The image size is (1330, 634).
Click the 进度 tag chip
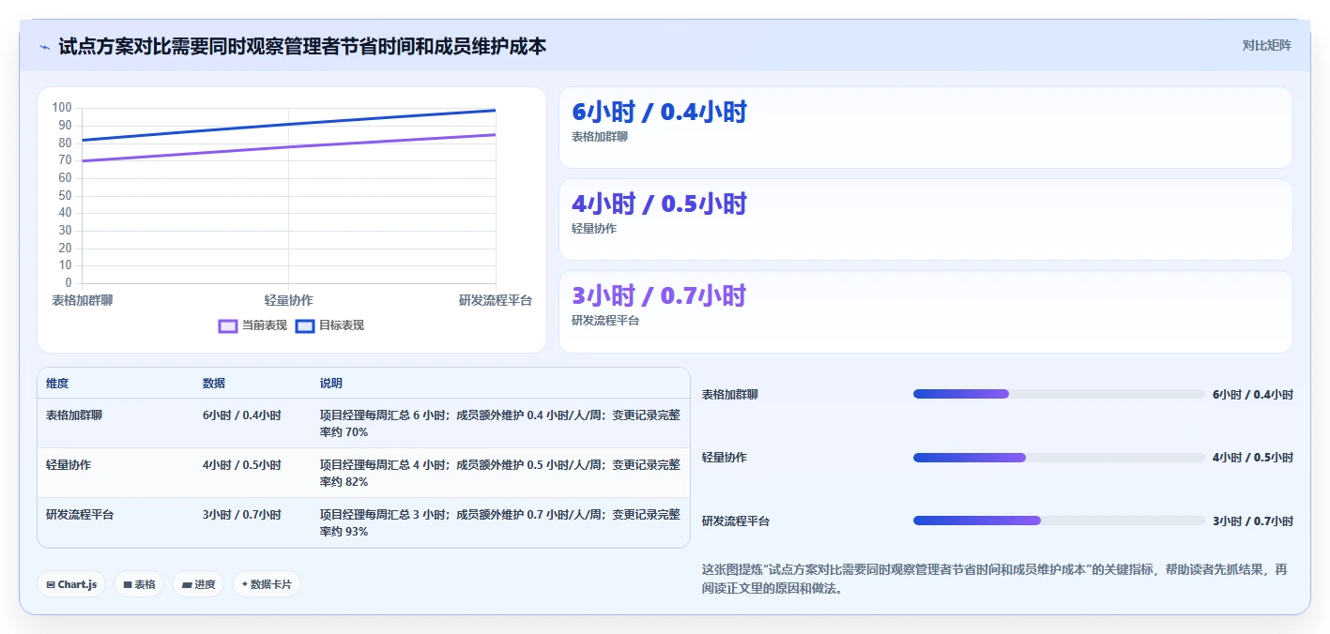pos(198,584)
